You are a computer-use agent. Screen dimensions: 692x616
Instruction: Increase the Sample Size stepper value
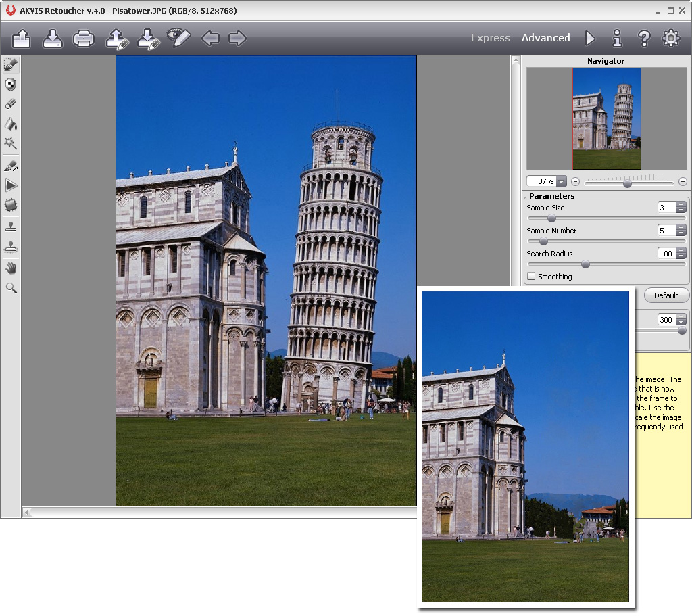(681, 205)
